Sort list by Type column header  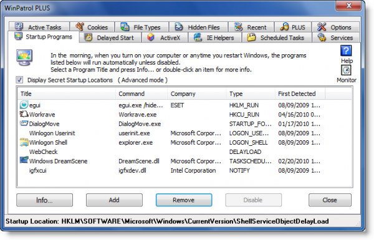pos(251,94)
